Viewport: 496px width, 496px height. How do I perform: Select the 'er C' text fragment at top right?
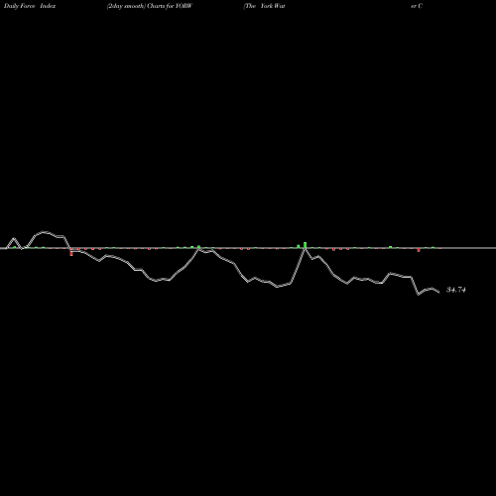pos(417,6)
